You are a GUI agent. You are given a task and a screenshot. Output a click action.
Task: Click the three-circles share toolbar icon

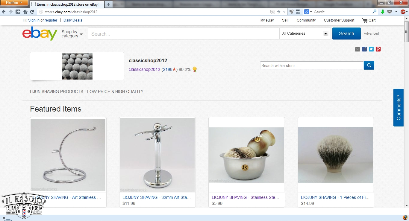click(x=291, y=12)
